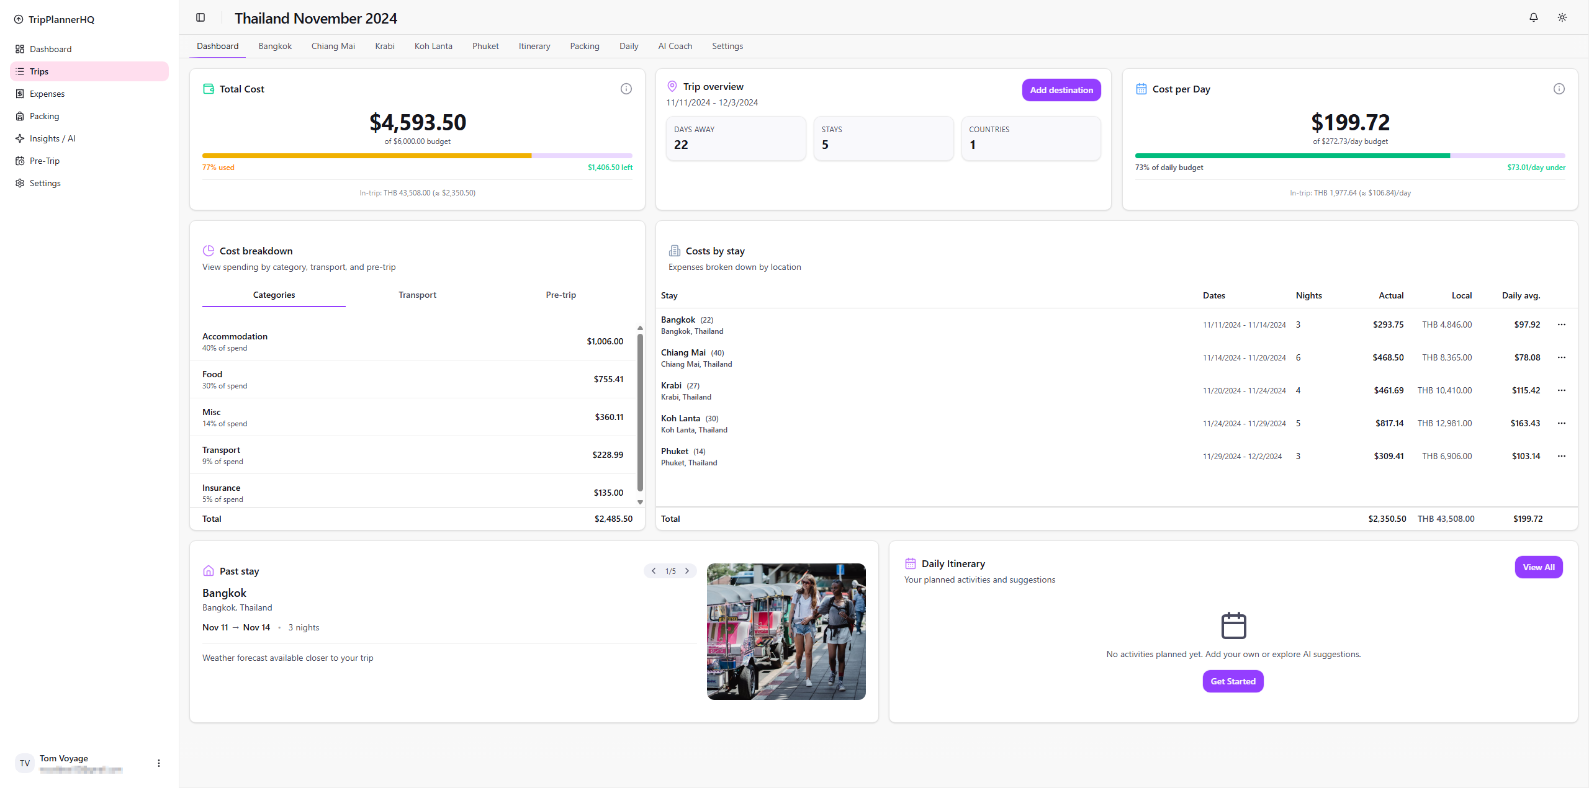The image size is (1589, 788).
Task: Open the notifications bell
Action: point(1533,17)
